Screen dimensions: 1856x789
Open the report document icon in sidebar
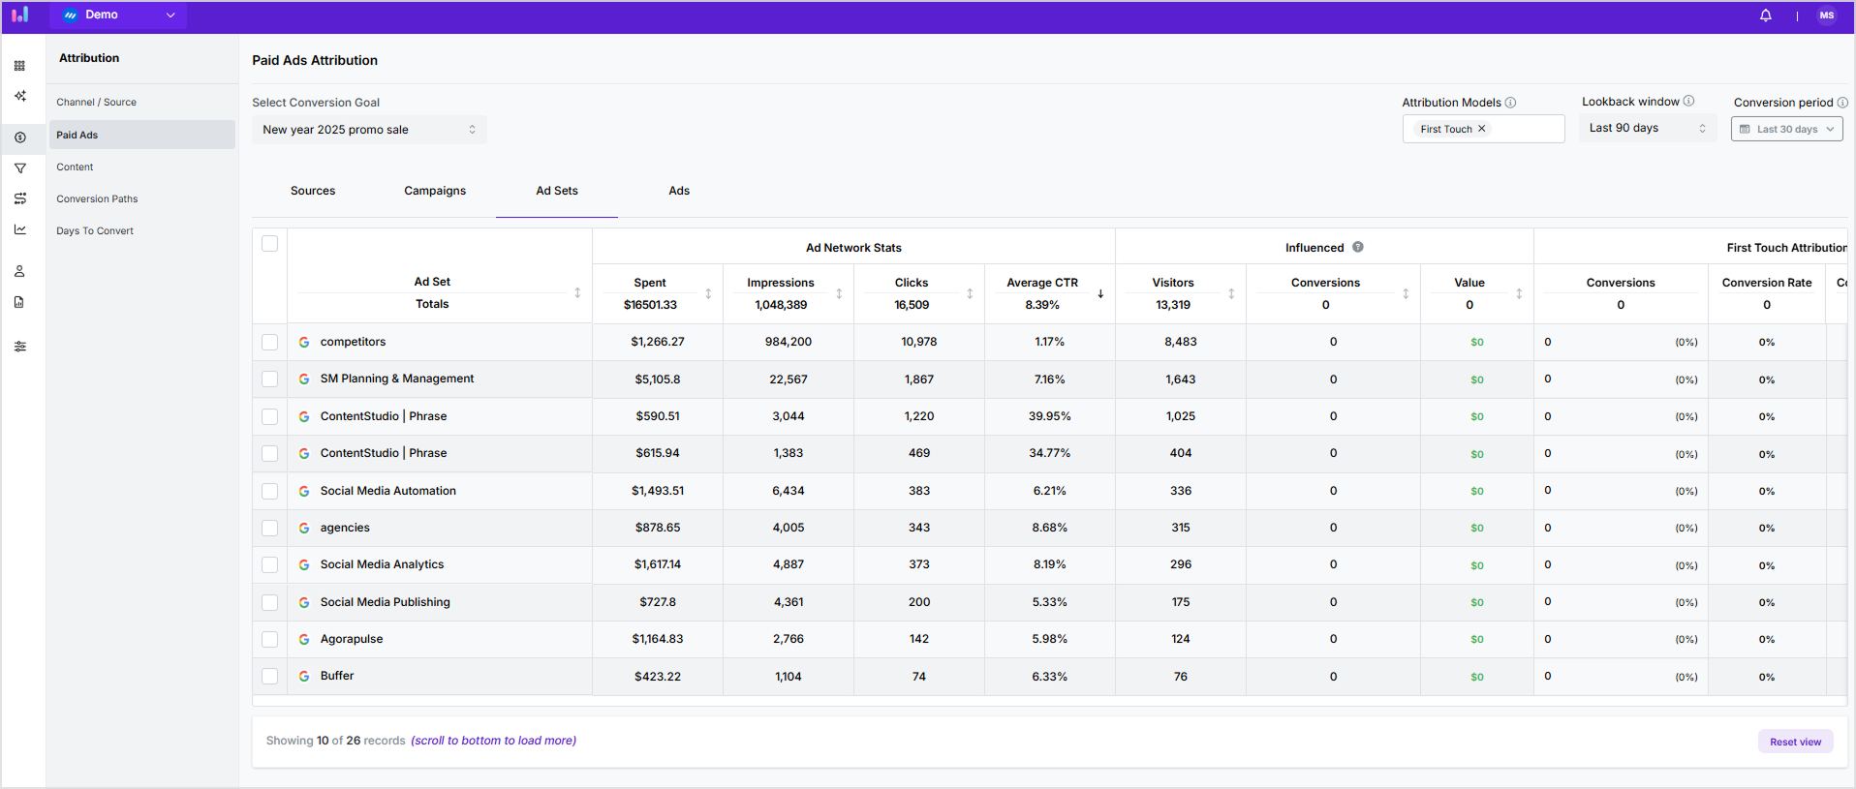pyautogui.click(x=19, y=302)
